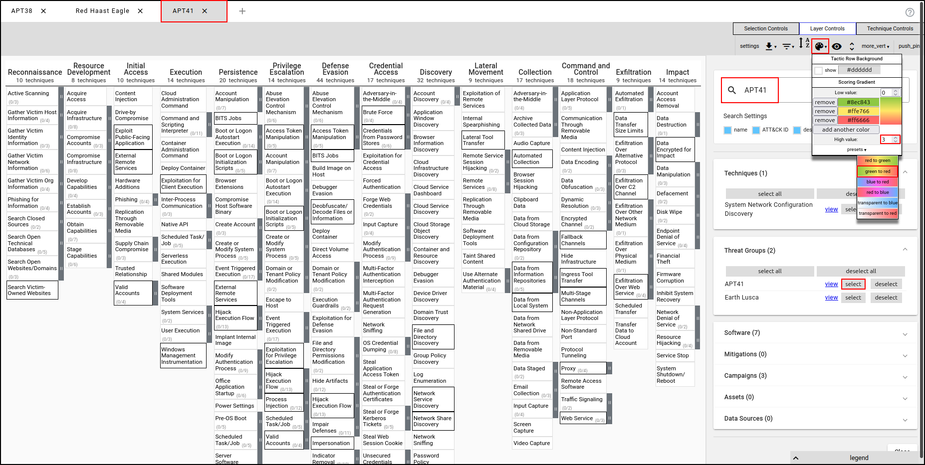Choose the blue to red preset
This screenshot has width=925, height=465.
(x=878, y=182)
